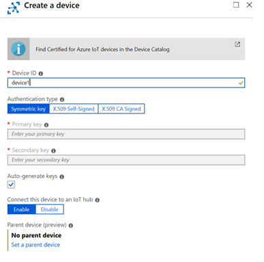The width and height of the screenshot is (264, 262).
Task: Select Symmetric key authentication type
Action: click(29, 109)
